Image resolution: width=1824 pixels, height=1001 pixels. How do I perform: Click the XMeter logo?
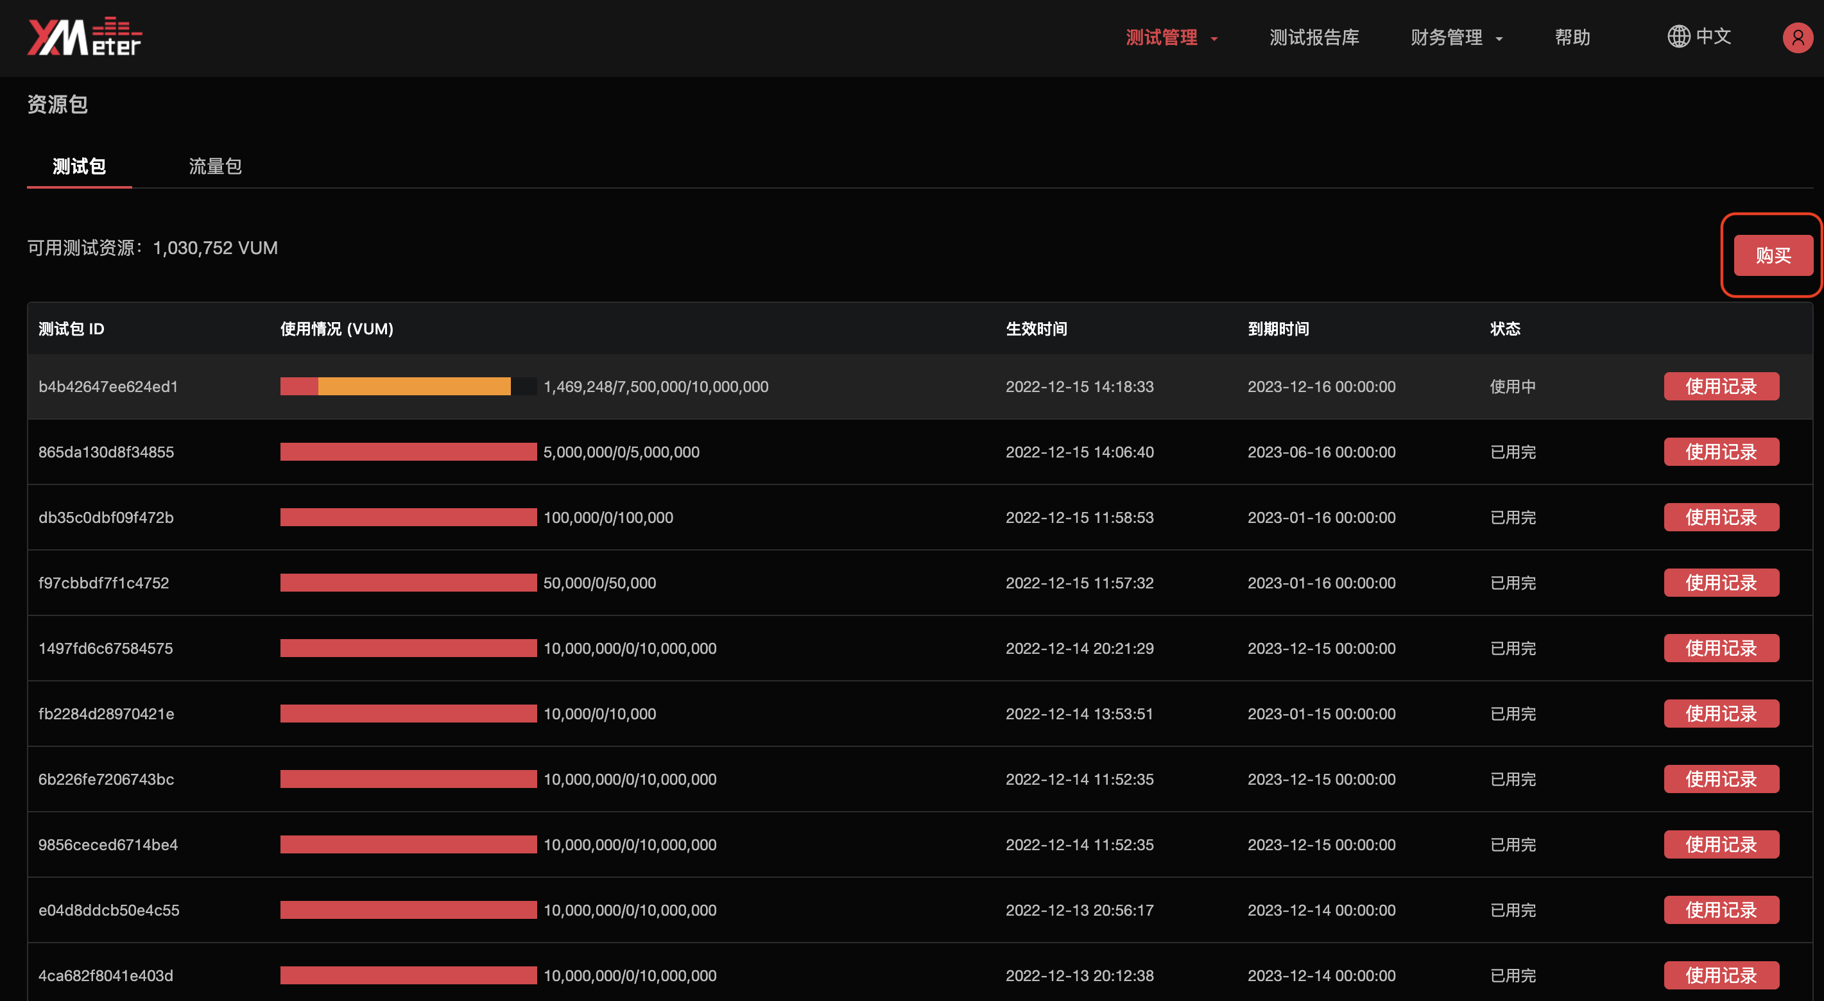tap(85, 37)
